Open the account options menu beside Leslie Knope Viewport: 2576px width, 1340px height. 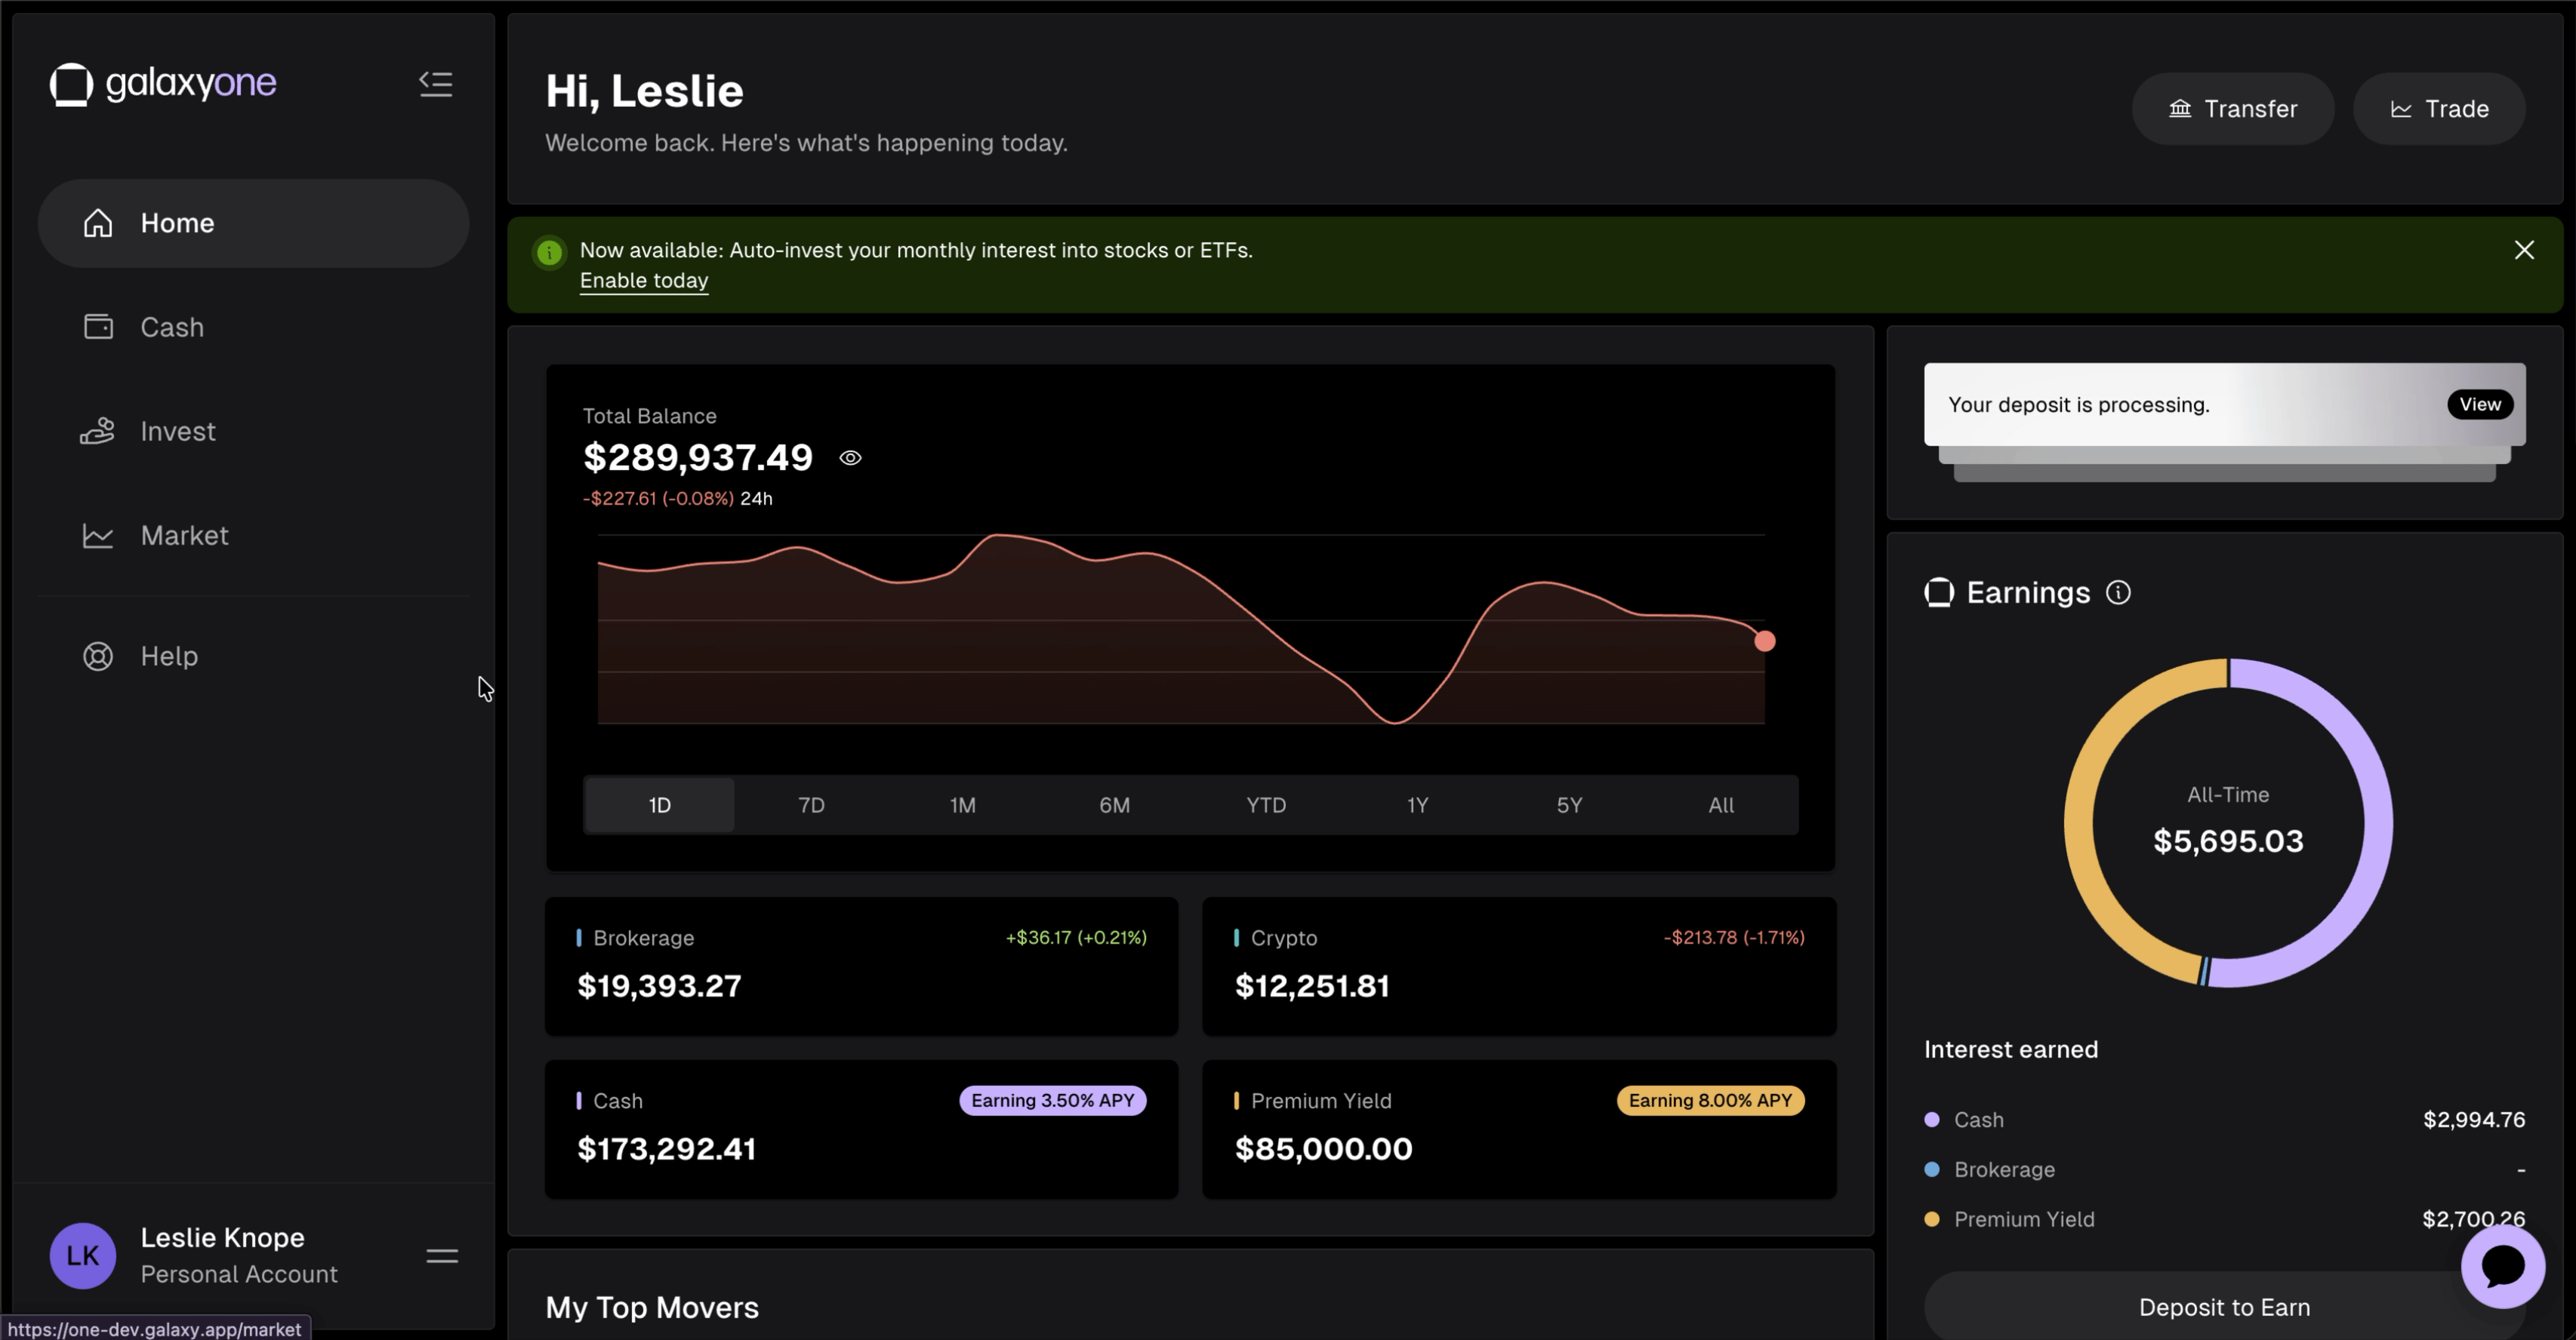[441, 1254]
